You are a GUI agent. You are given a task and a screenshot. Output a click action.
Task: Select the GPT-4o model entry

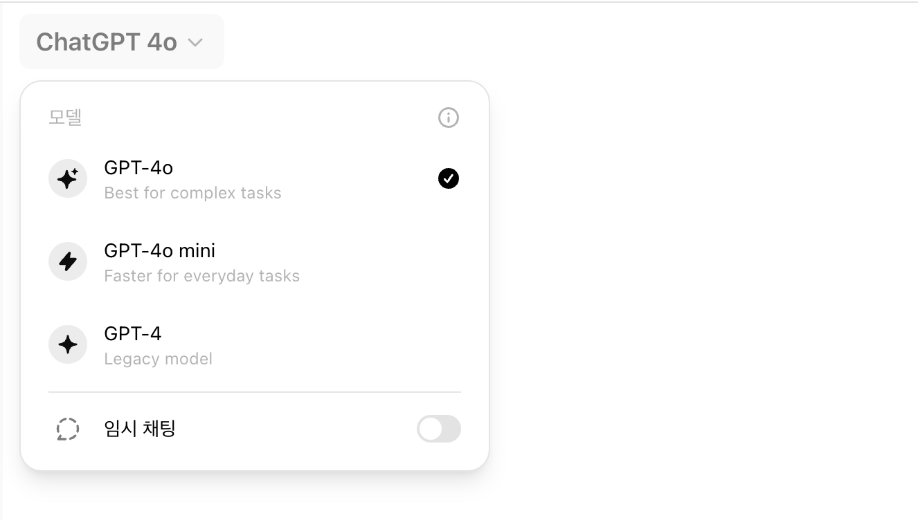tap(255, 179)
